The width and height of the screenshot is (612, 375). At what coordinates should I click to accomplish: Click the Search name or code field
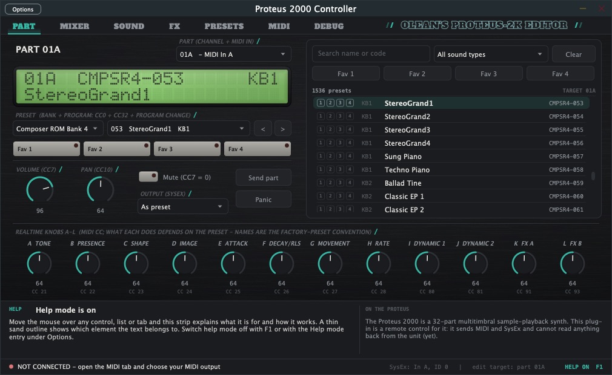click(371, 54)
